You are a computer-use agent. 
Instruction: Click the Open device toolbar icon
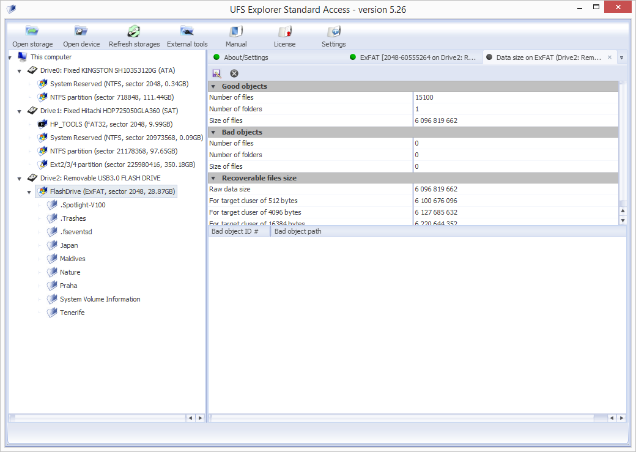pyautogui.click(x=81, y=32)
